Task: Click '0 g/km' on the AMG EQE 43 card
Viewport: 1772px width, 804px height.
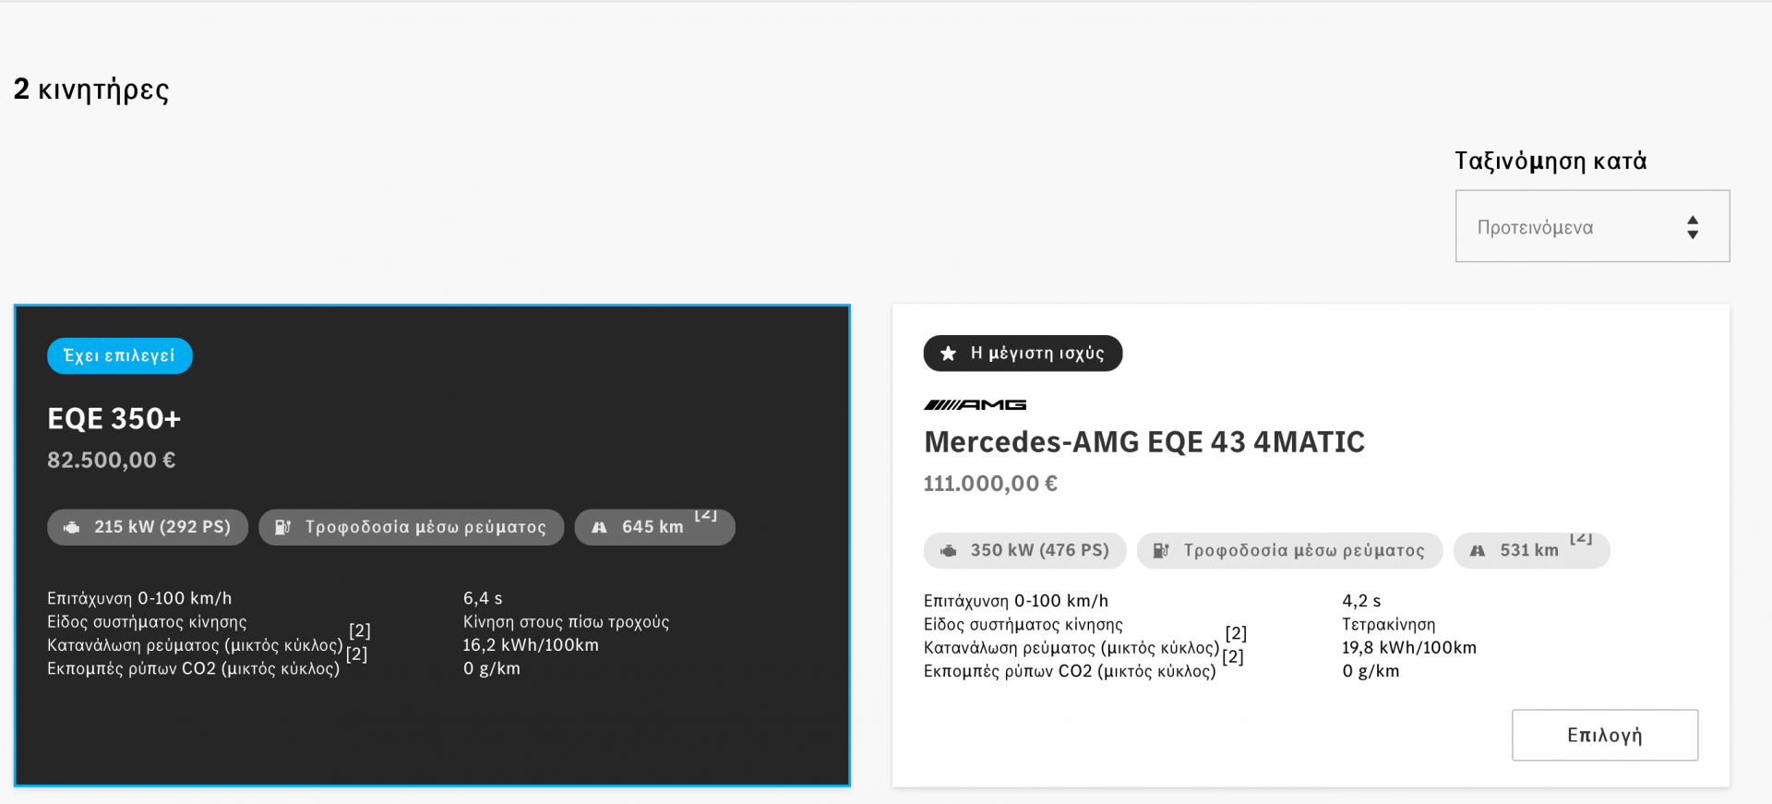Action: tap(1371, 671)
